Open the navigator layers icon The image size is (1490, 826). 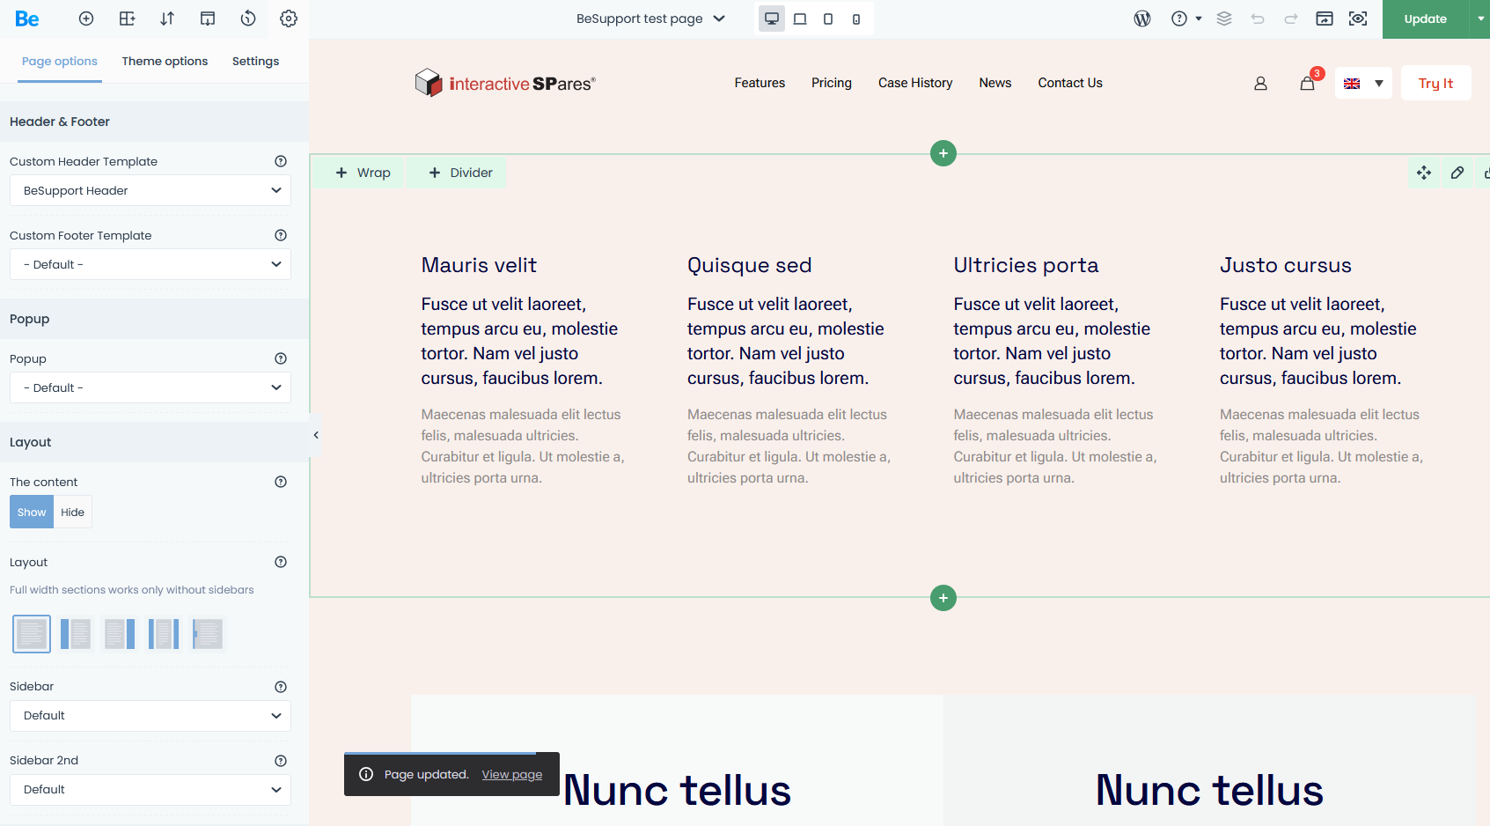pos(1224,18)
